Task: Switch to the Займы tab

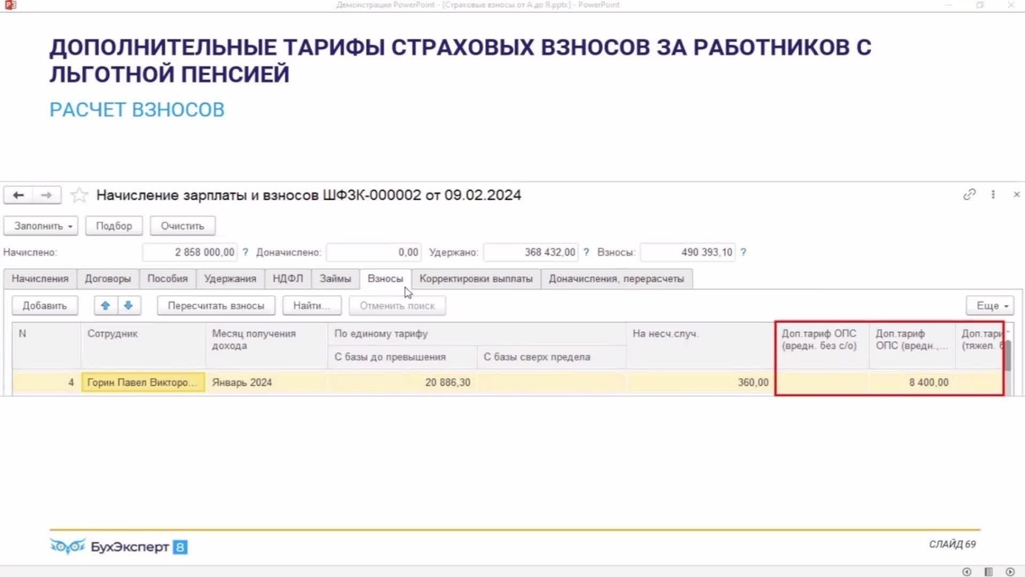Action: [335, 279]
